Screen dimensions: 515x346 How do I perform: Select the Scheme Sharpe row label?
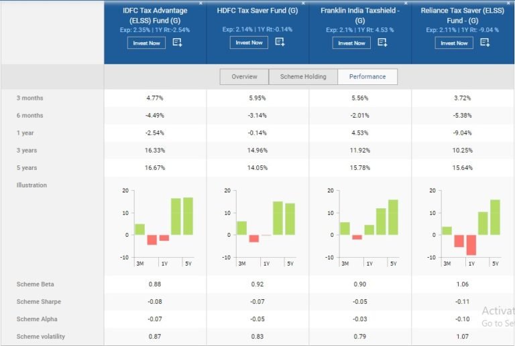click(39, 301)
